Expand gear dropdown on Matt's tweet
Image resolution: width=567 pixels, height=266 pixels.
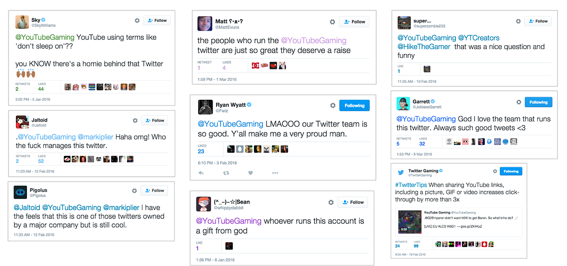click(x=333, y=22)
